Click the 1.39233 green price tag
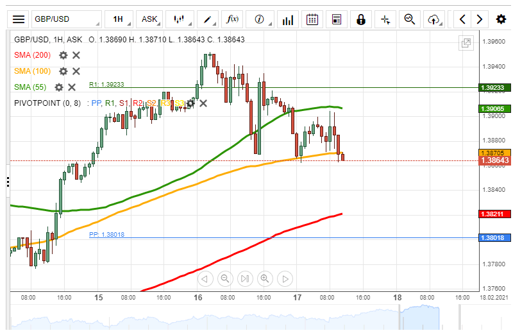This screenshot has height=333, width=513. (494, 87)
